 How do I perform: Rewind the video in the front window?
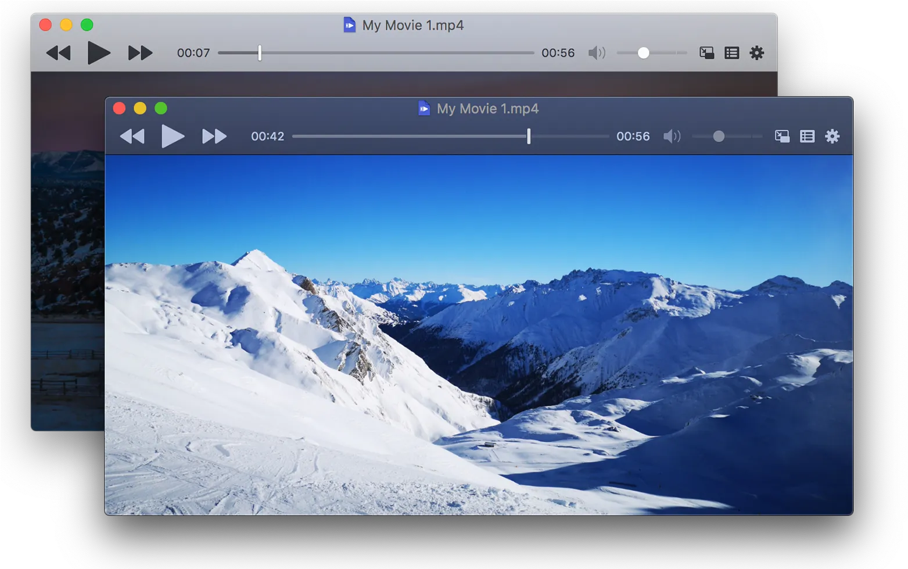[132, 137]
